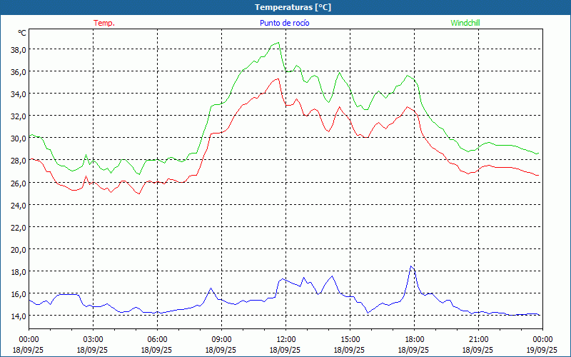This screenshot has width=571, height=357.
Task: Click the 38,0 value on the vertical axis
Action: [18, 49]
